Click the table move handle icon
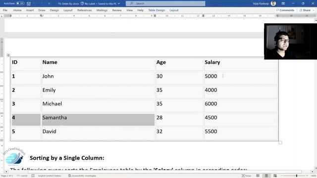317x178 pixels. tap(8, 55)
